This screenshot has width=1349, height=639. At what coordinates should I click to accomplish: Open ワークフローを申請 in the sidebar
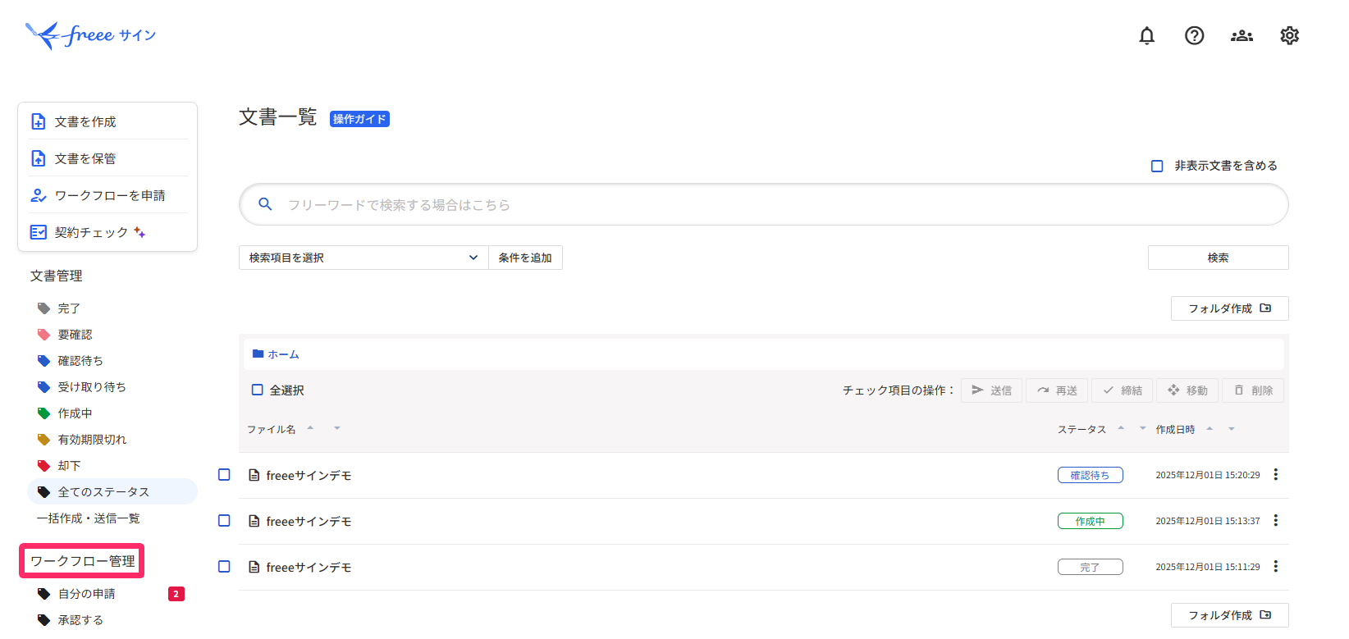(108, 195)
